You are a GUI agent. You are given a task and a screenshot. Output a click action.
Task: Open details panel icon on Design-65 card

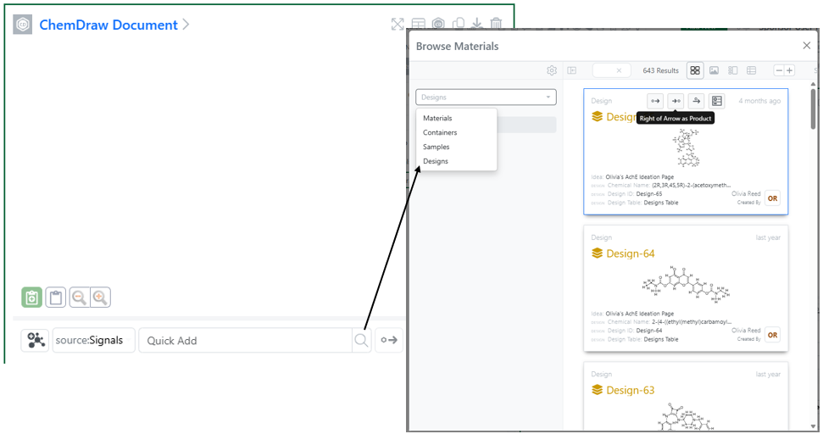pos(716,101)
